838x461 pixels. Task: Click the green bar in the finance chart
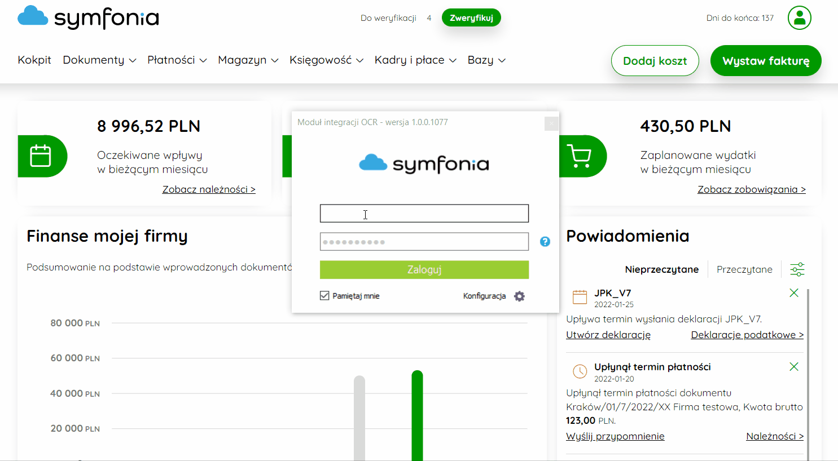tap(417, 415)
